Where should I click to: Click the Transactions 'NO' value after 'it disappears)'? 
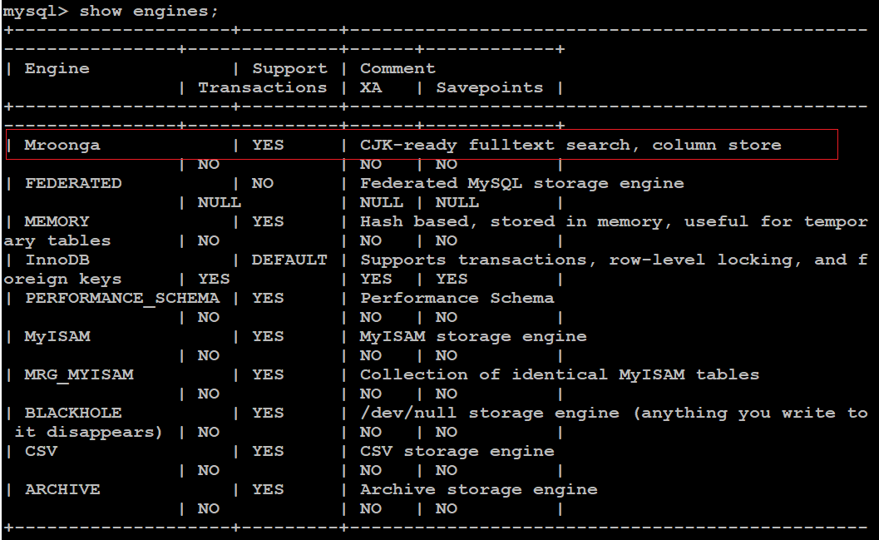209,433
